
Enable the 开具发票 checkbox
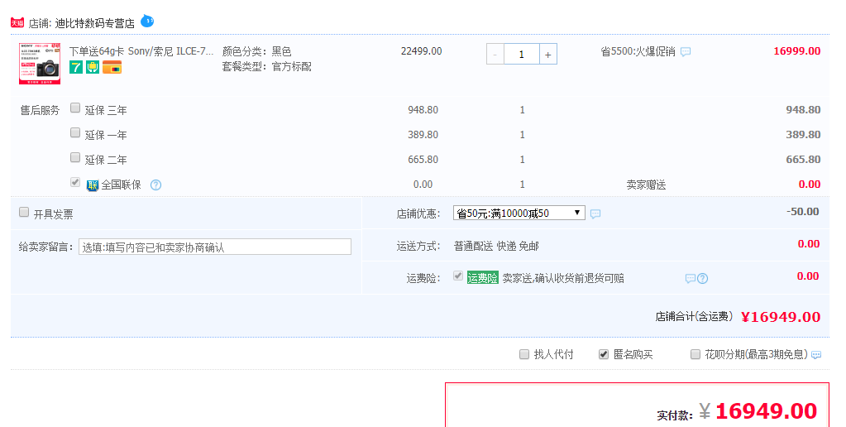click(x=24, y=212)
